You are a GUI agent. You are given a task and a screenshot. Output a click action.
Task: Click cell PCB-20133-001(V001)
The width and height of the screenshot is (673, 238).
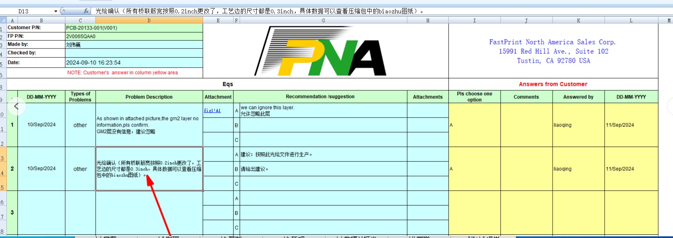134,28
